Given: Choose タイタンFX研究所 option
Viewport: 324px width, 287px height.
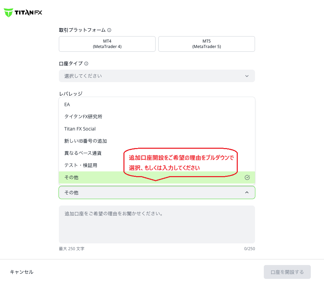Looking at the screenshot, I should (x=157, y=117).
